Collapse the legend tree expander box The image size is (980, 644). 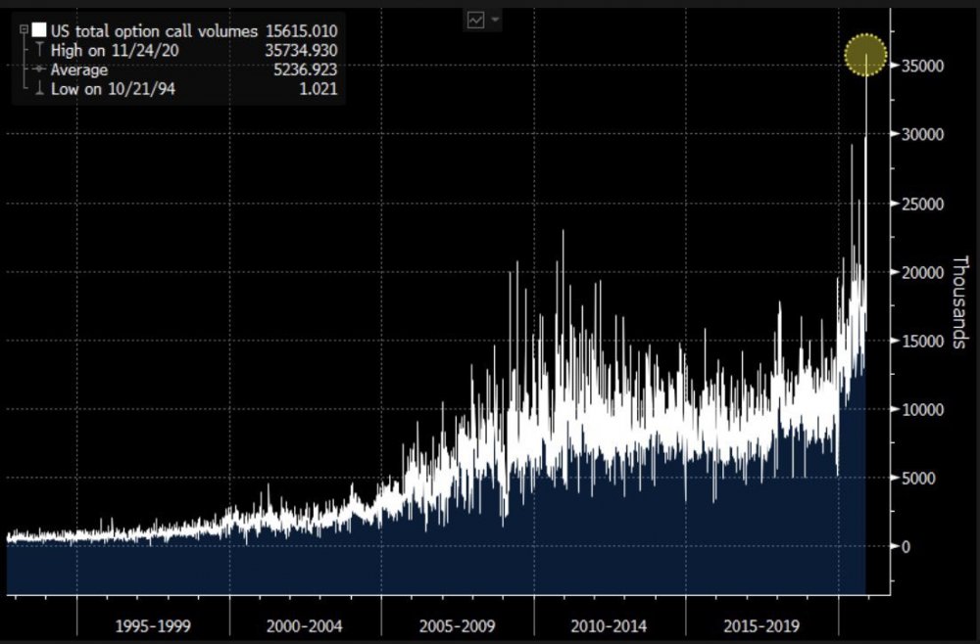click(x=24, y=30)
